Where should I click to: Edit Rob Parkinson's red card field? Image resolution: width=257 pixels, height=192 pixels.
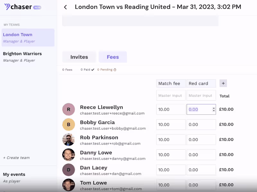(201, 140)
